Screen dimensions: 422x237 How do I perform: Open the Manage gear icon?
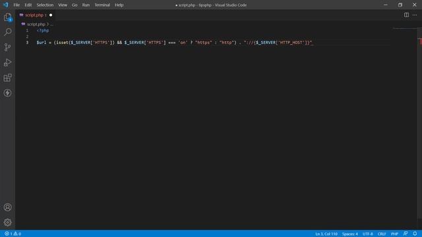click(7, 223)
